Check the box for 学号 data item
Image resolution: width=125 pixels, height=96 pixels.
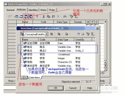coord(22,58)
